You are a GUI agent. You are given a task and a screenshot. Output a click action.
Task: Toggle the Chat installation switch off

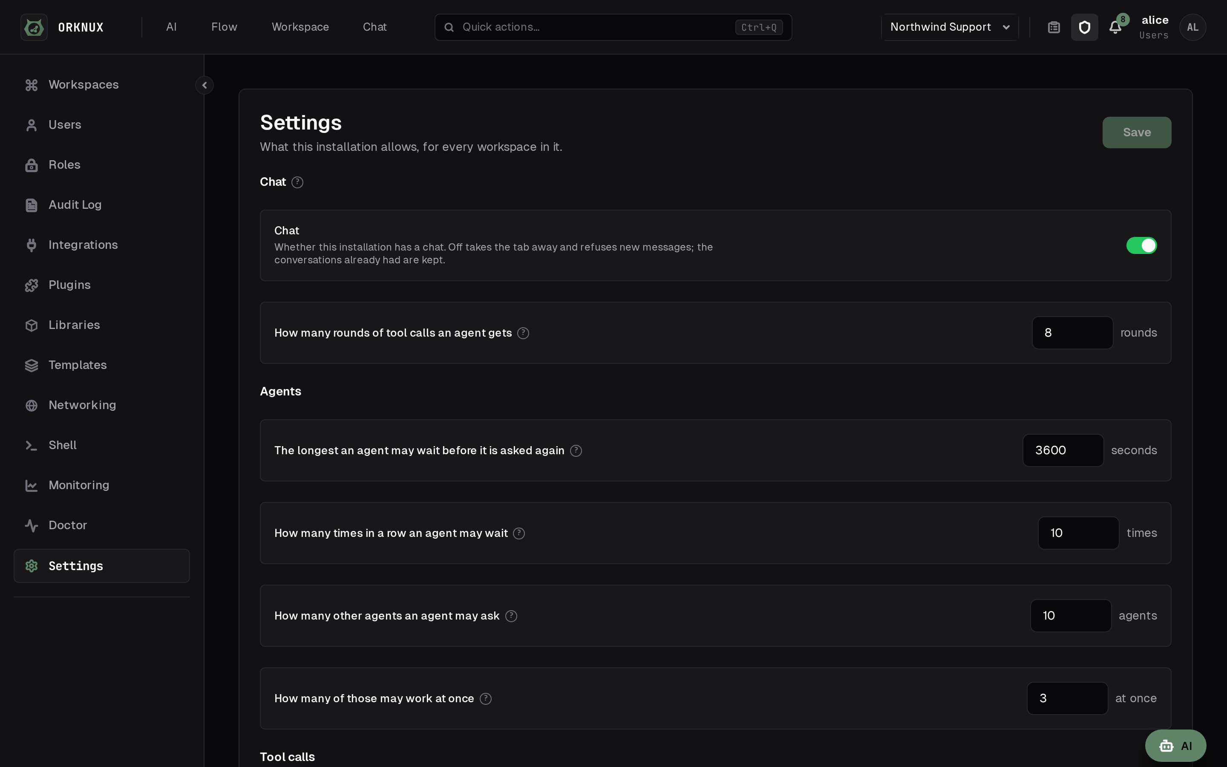[1141, 245]
